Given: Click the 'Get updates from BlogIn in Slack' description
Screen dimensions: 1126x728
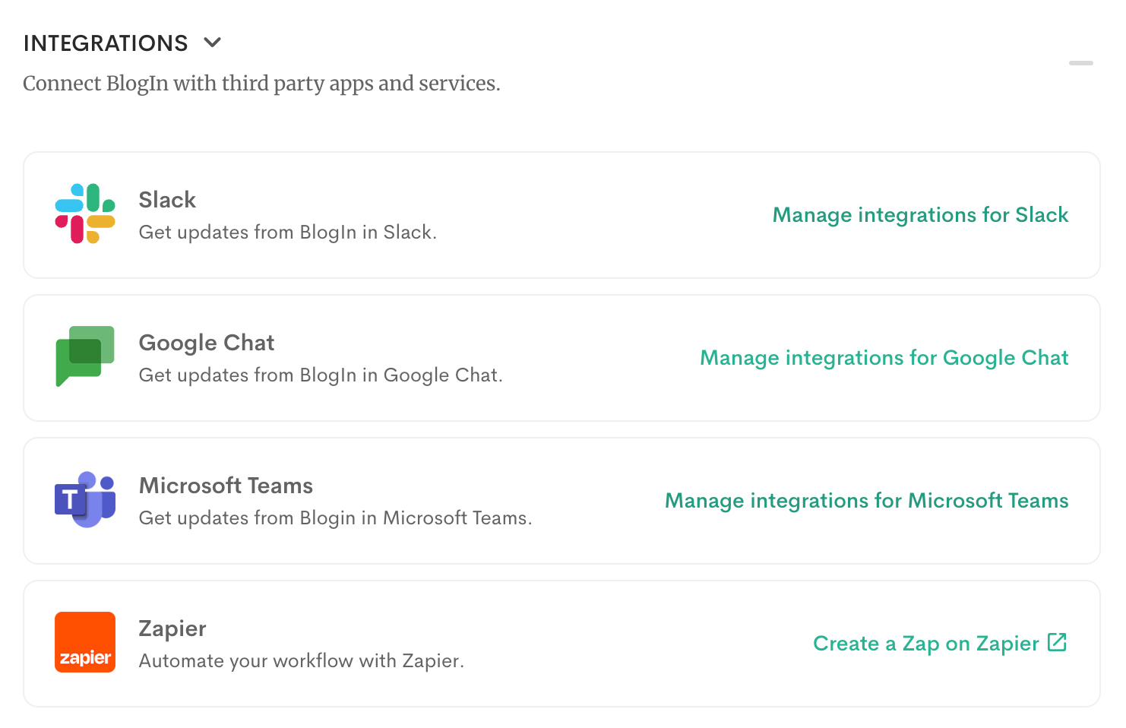Looking at the screenshot, I should [x=287, y=233].
